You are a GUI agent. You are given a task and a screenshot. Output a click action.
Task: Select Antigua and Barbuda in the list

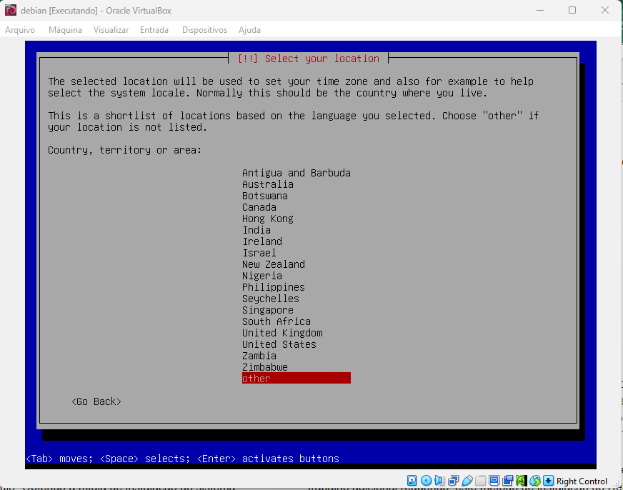click(296, 173)
